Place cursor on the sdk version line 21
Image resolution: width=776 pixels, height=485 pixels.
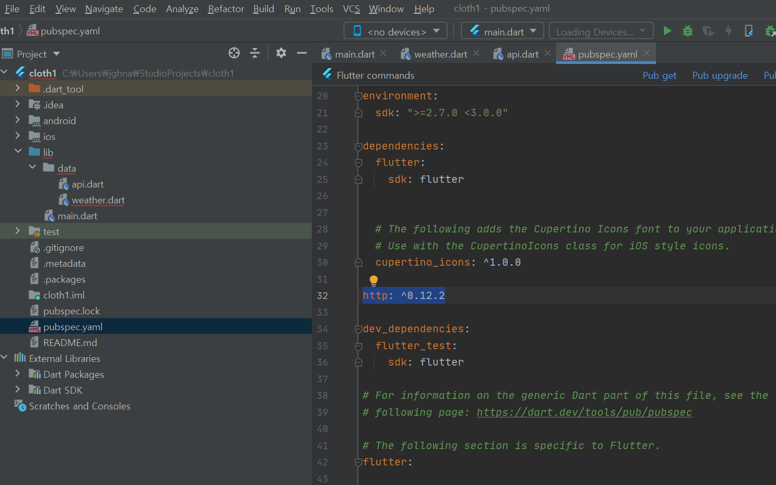tap(441, 113)
